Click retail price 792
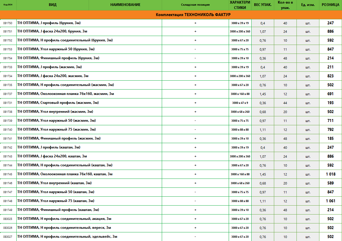The width and height of the screenshot is (342, 241). coord(330,130)
